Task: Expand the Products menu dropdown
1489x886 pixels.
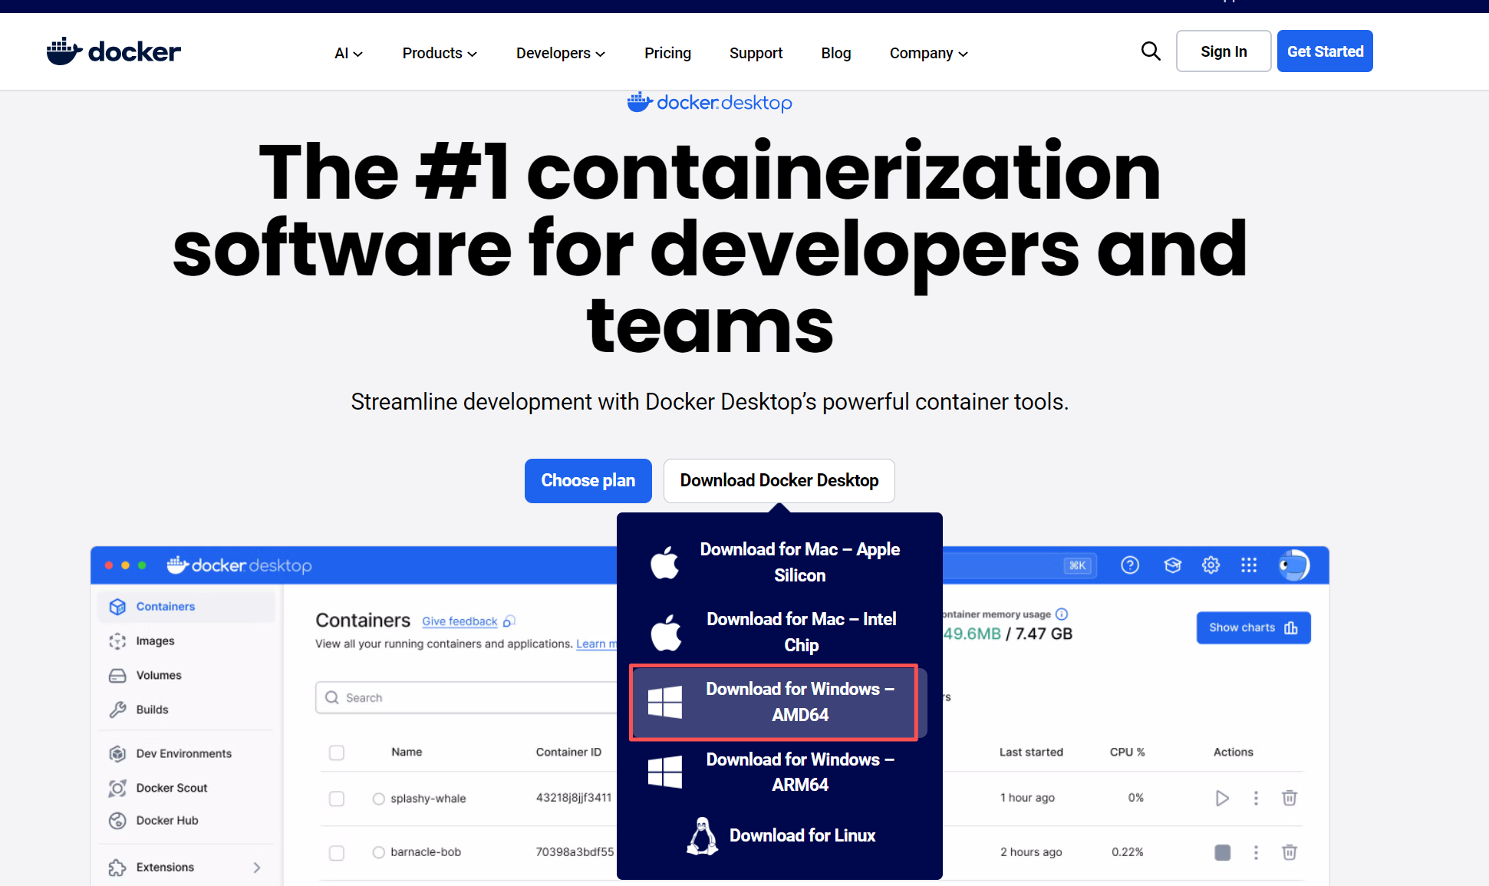Action: 440,53
